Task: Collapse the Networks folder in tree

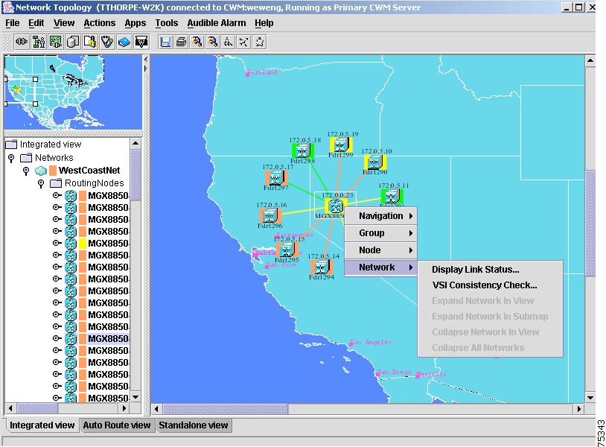Action: tap(11, 158)
